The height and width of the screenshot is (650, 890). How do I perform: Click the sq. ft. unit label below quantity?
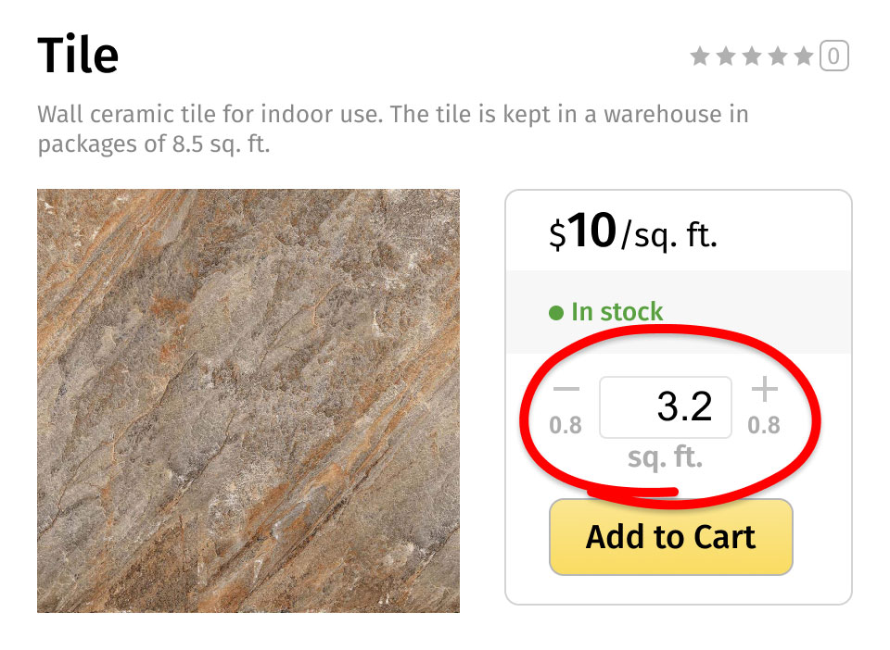pos(666,457)
